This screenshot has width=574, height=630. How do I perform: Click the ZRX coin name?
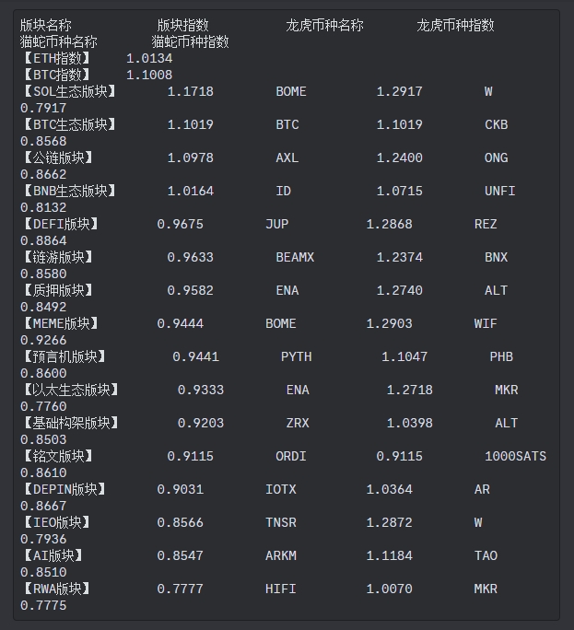[298, 423]
